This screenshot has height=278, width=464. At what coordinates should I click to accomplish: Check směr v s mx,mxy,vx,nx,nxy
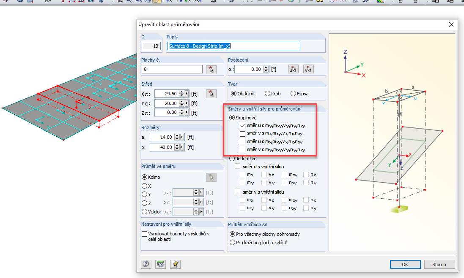243,134
